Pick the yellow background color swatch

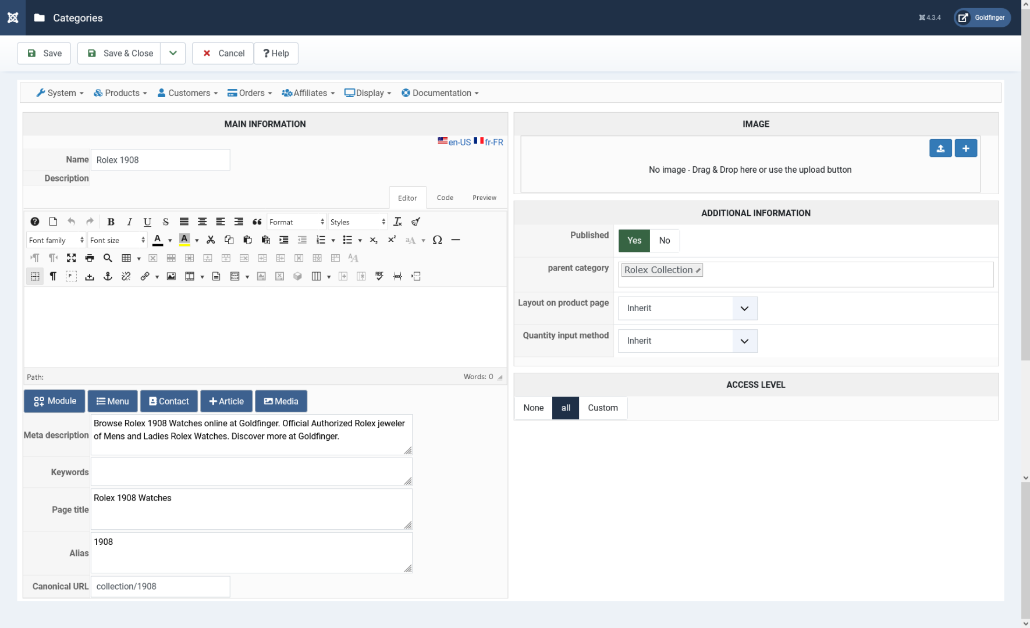click(184, 240)
